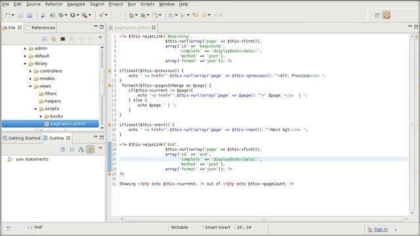Click the Open Perspective icon

(377, 15)
